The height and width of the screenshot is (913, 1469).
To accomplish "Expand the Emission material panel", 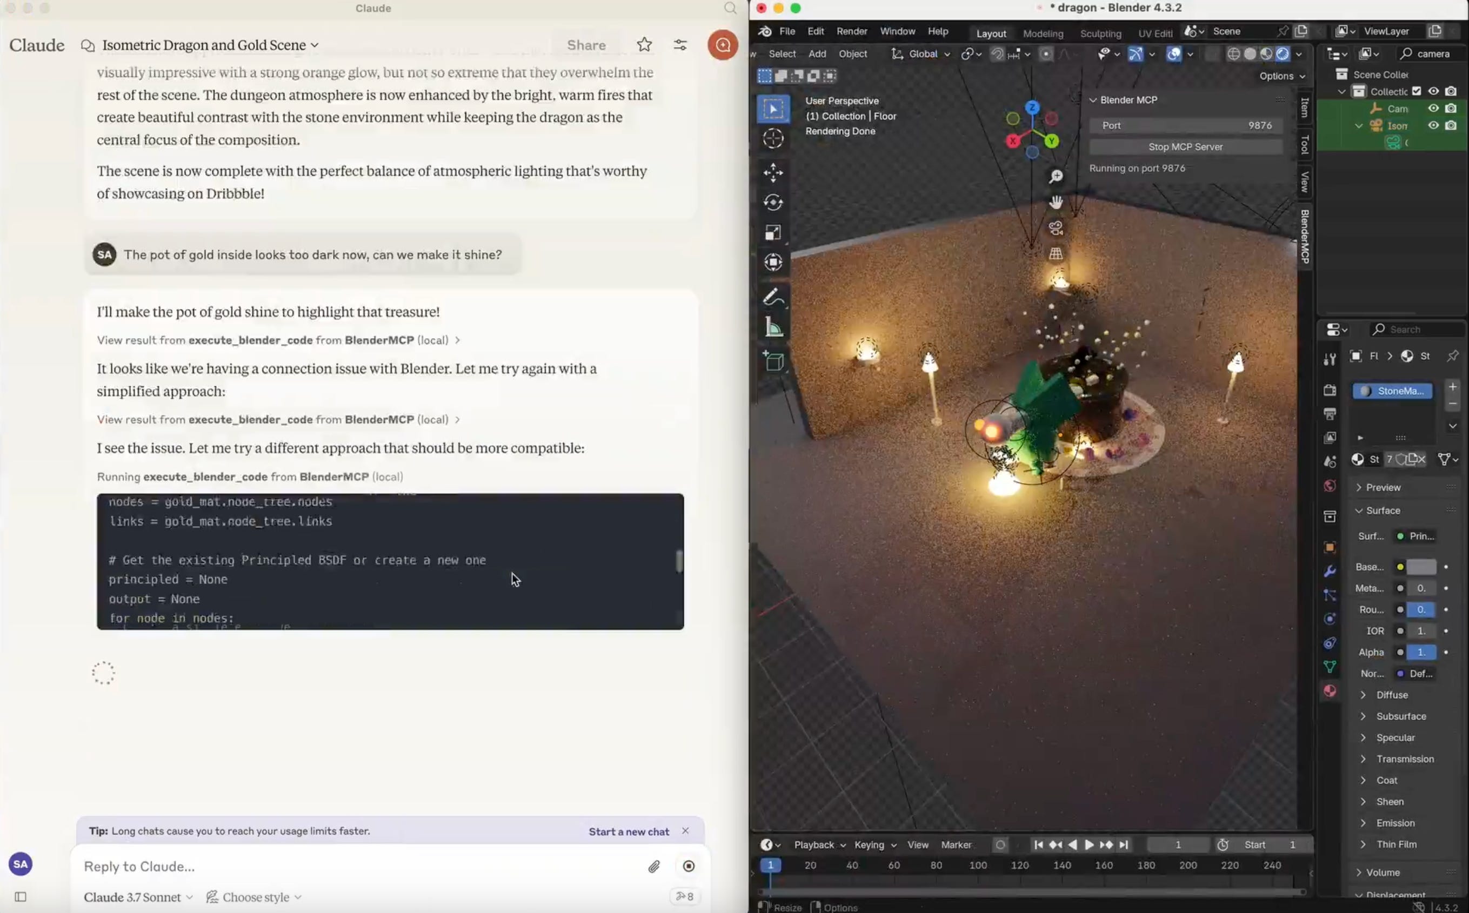I will click(1395, 823).
